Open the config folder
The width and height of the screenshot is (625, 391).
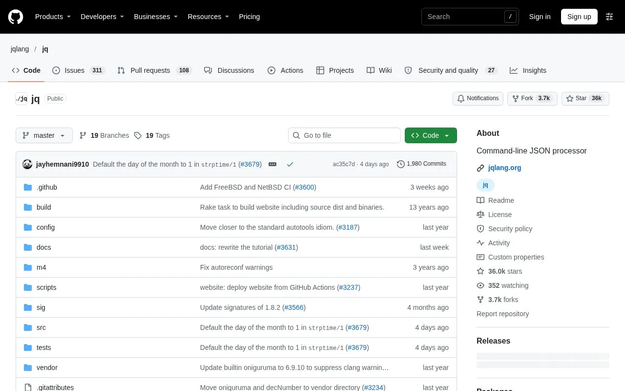[x=45, y=227]
